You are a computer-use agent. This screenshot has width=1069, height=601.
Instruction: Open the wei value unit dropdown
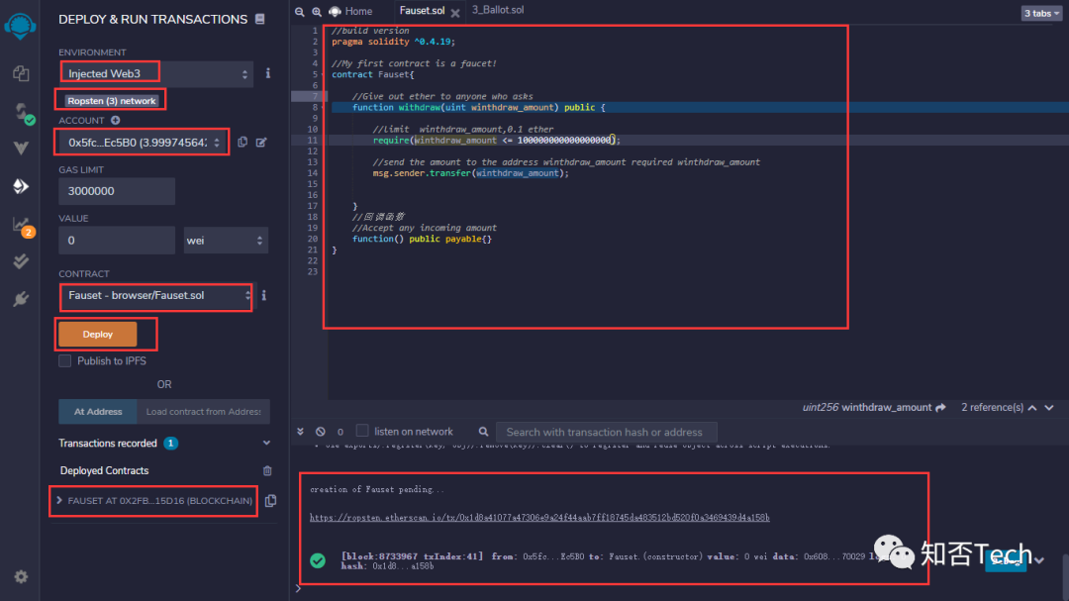coord(226,241)
